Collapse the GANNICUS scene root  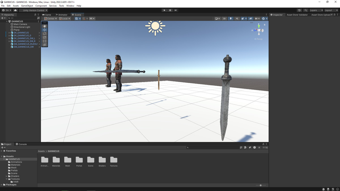coord(7,21)
